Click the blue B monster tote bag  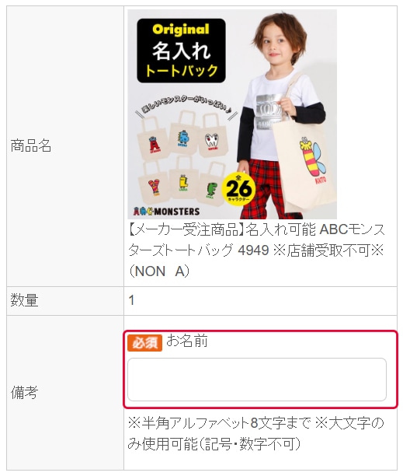[x=183, y=133]
